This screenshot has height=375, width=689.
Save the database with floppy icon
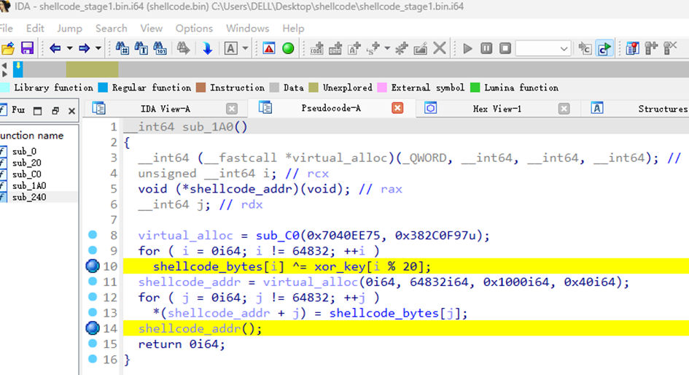point(27,48)
